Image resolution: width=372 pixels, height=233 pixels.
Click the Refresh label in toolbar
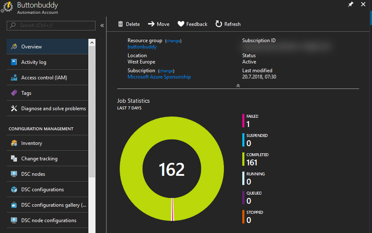pyautogui.click(x=232, y=24)
